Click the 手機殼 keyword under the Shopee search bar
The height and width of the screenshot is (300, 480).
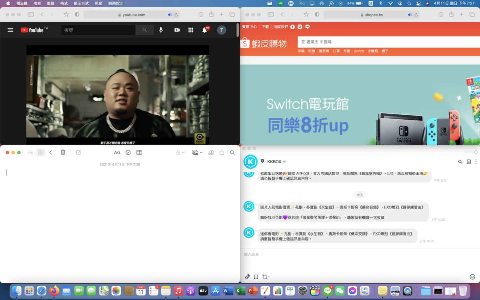[x=373, y=51]
